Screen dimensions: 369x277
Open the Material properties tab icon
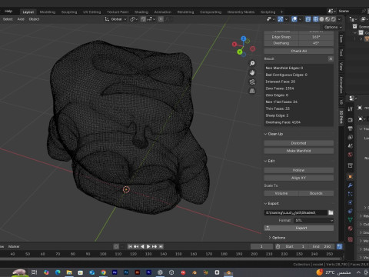point(350,229)
